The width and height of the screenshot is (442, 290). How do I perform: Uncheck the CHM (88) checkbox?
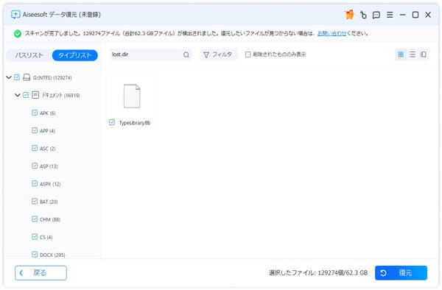35,219
